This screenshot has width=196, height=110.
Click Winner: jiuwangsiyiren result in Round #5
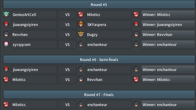pyautogui.click(x=168, y=24)
